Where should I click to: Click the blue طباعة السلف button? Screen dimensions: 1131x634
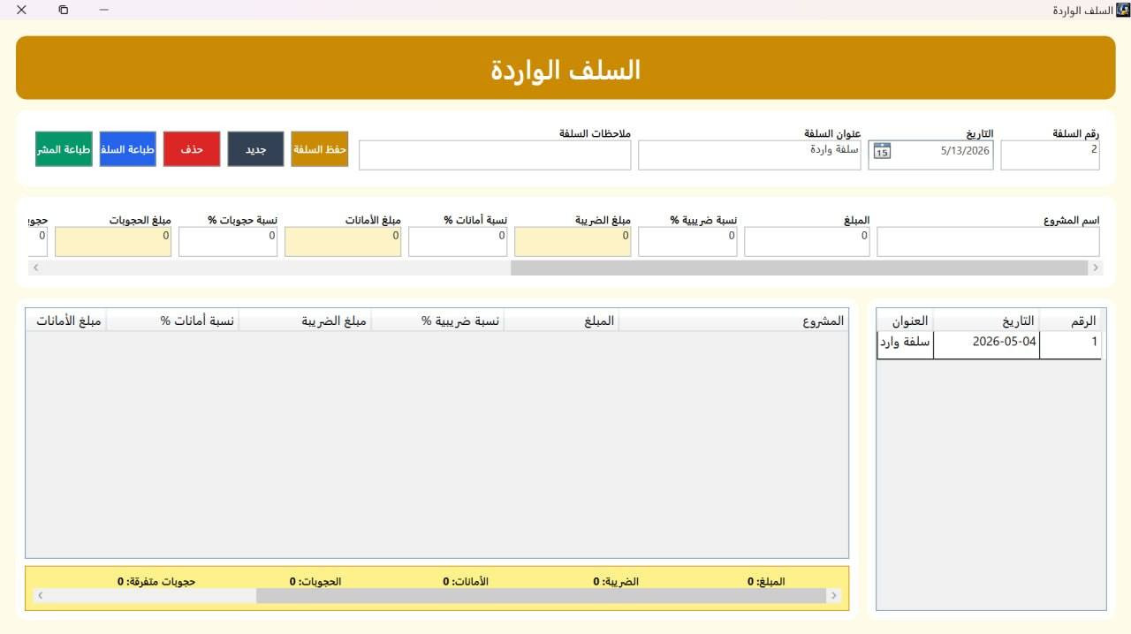(128, 149)
